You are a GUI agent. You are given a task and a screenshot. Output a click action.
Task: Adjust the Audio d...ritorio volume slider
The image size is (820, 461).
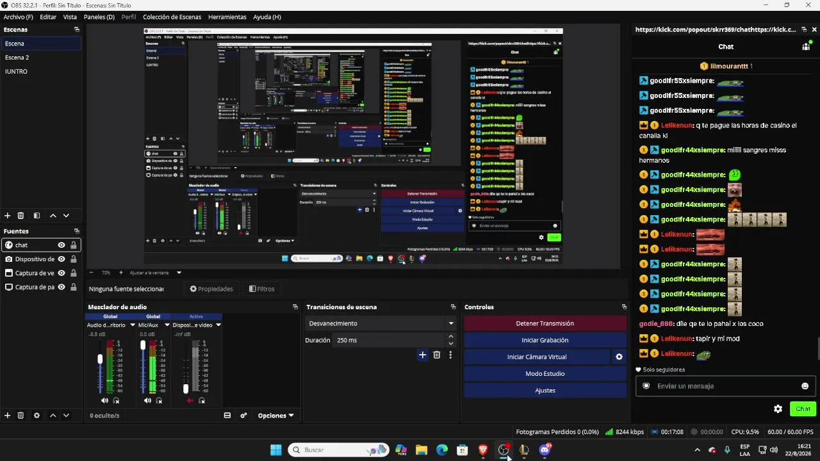click(100, 359)
